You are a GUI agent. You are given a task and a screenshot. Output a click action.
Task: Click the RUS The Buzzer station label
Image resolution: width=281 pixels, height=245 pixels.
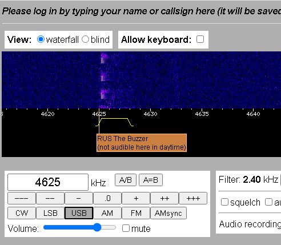point(142,143)
